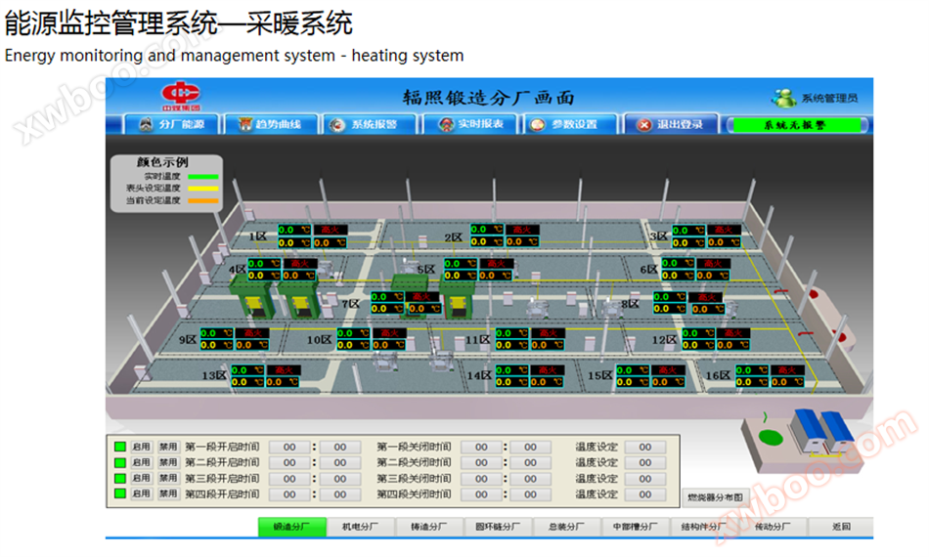Click 禁用 for the second time segment
The height and width of the screenshot is (557, 929).
[167, 462]
